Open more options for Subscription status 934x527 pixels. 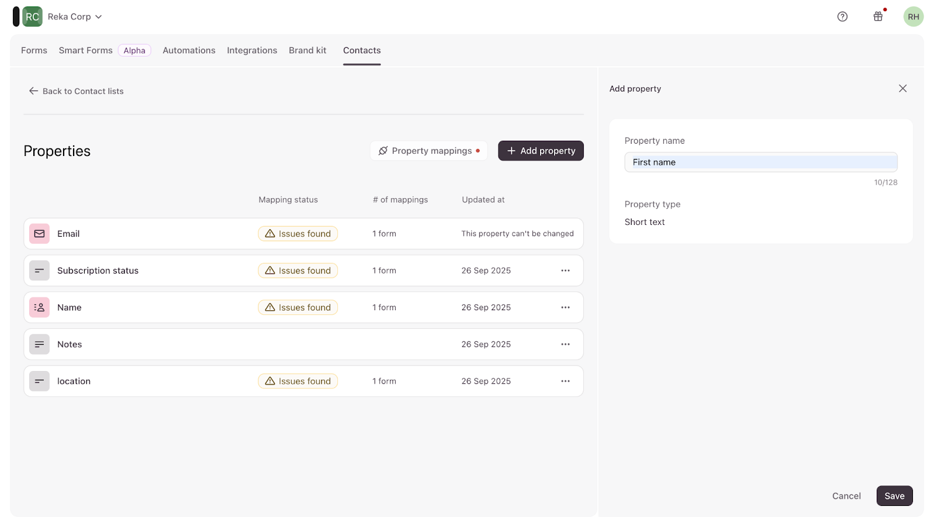pos(565,271)
